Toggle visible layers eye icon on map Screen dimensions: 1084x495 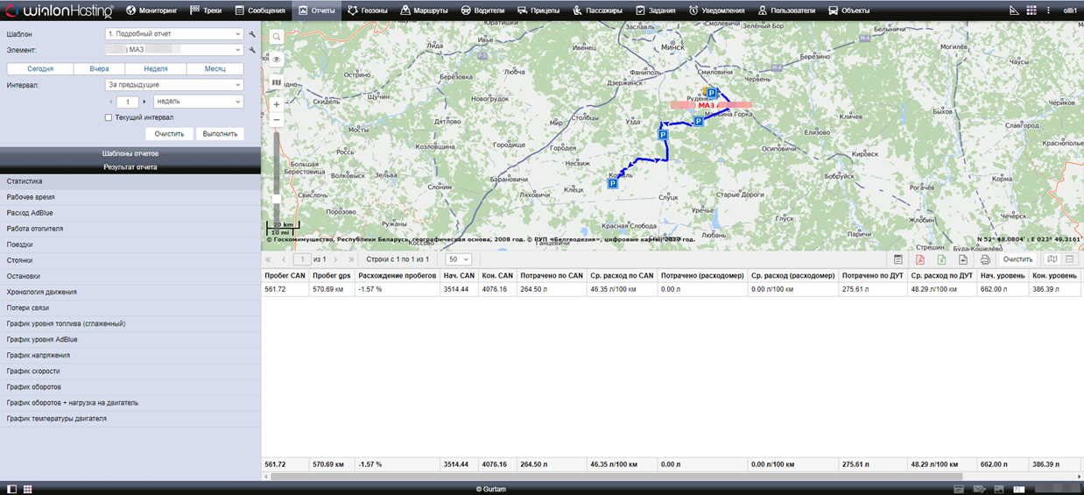(x=277, y=60)
